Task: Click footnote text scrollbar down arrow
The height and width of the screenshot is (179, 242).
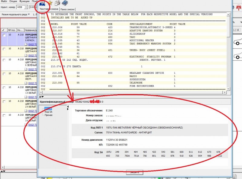Action: [x=228, y=89]
